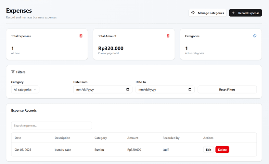Edit the bumbu cabe expense
Viewport: 269px width, 164px height.
pos(209,150)
